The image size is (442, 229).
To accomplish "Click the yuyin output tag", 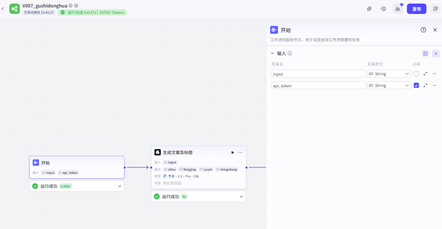I will [x=206, y=169].
